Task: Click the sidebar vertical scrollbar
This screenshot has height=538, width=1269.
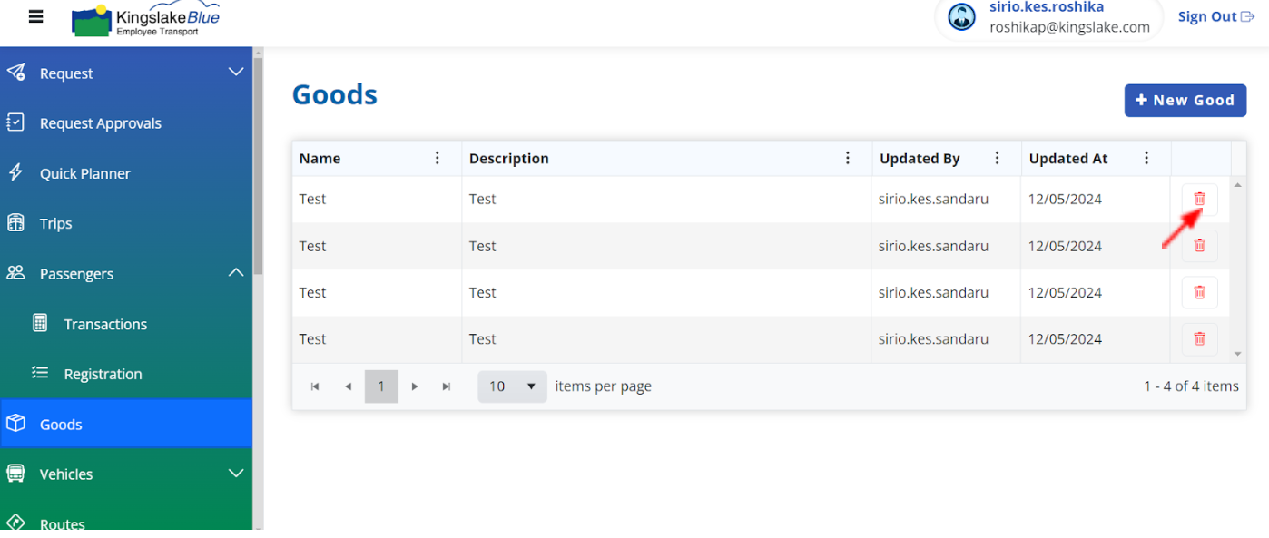Action: (x=259, y=168)
